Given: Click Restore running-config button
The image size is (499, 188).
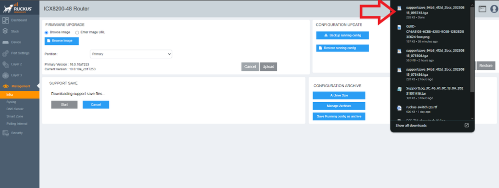Looking at the screenshot, I should (343, 48).
